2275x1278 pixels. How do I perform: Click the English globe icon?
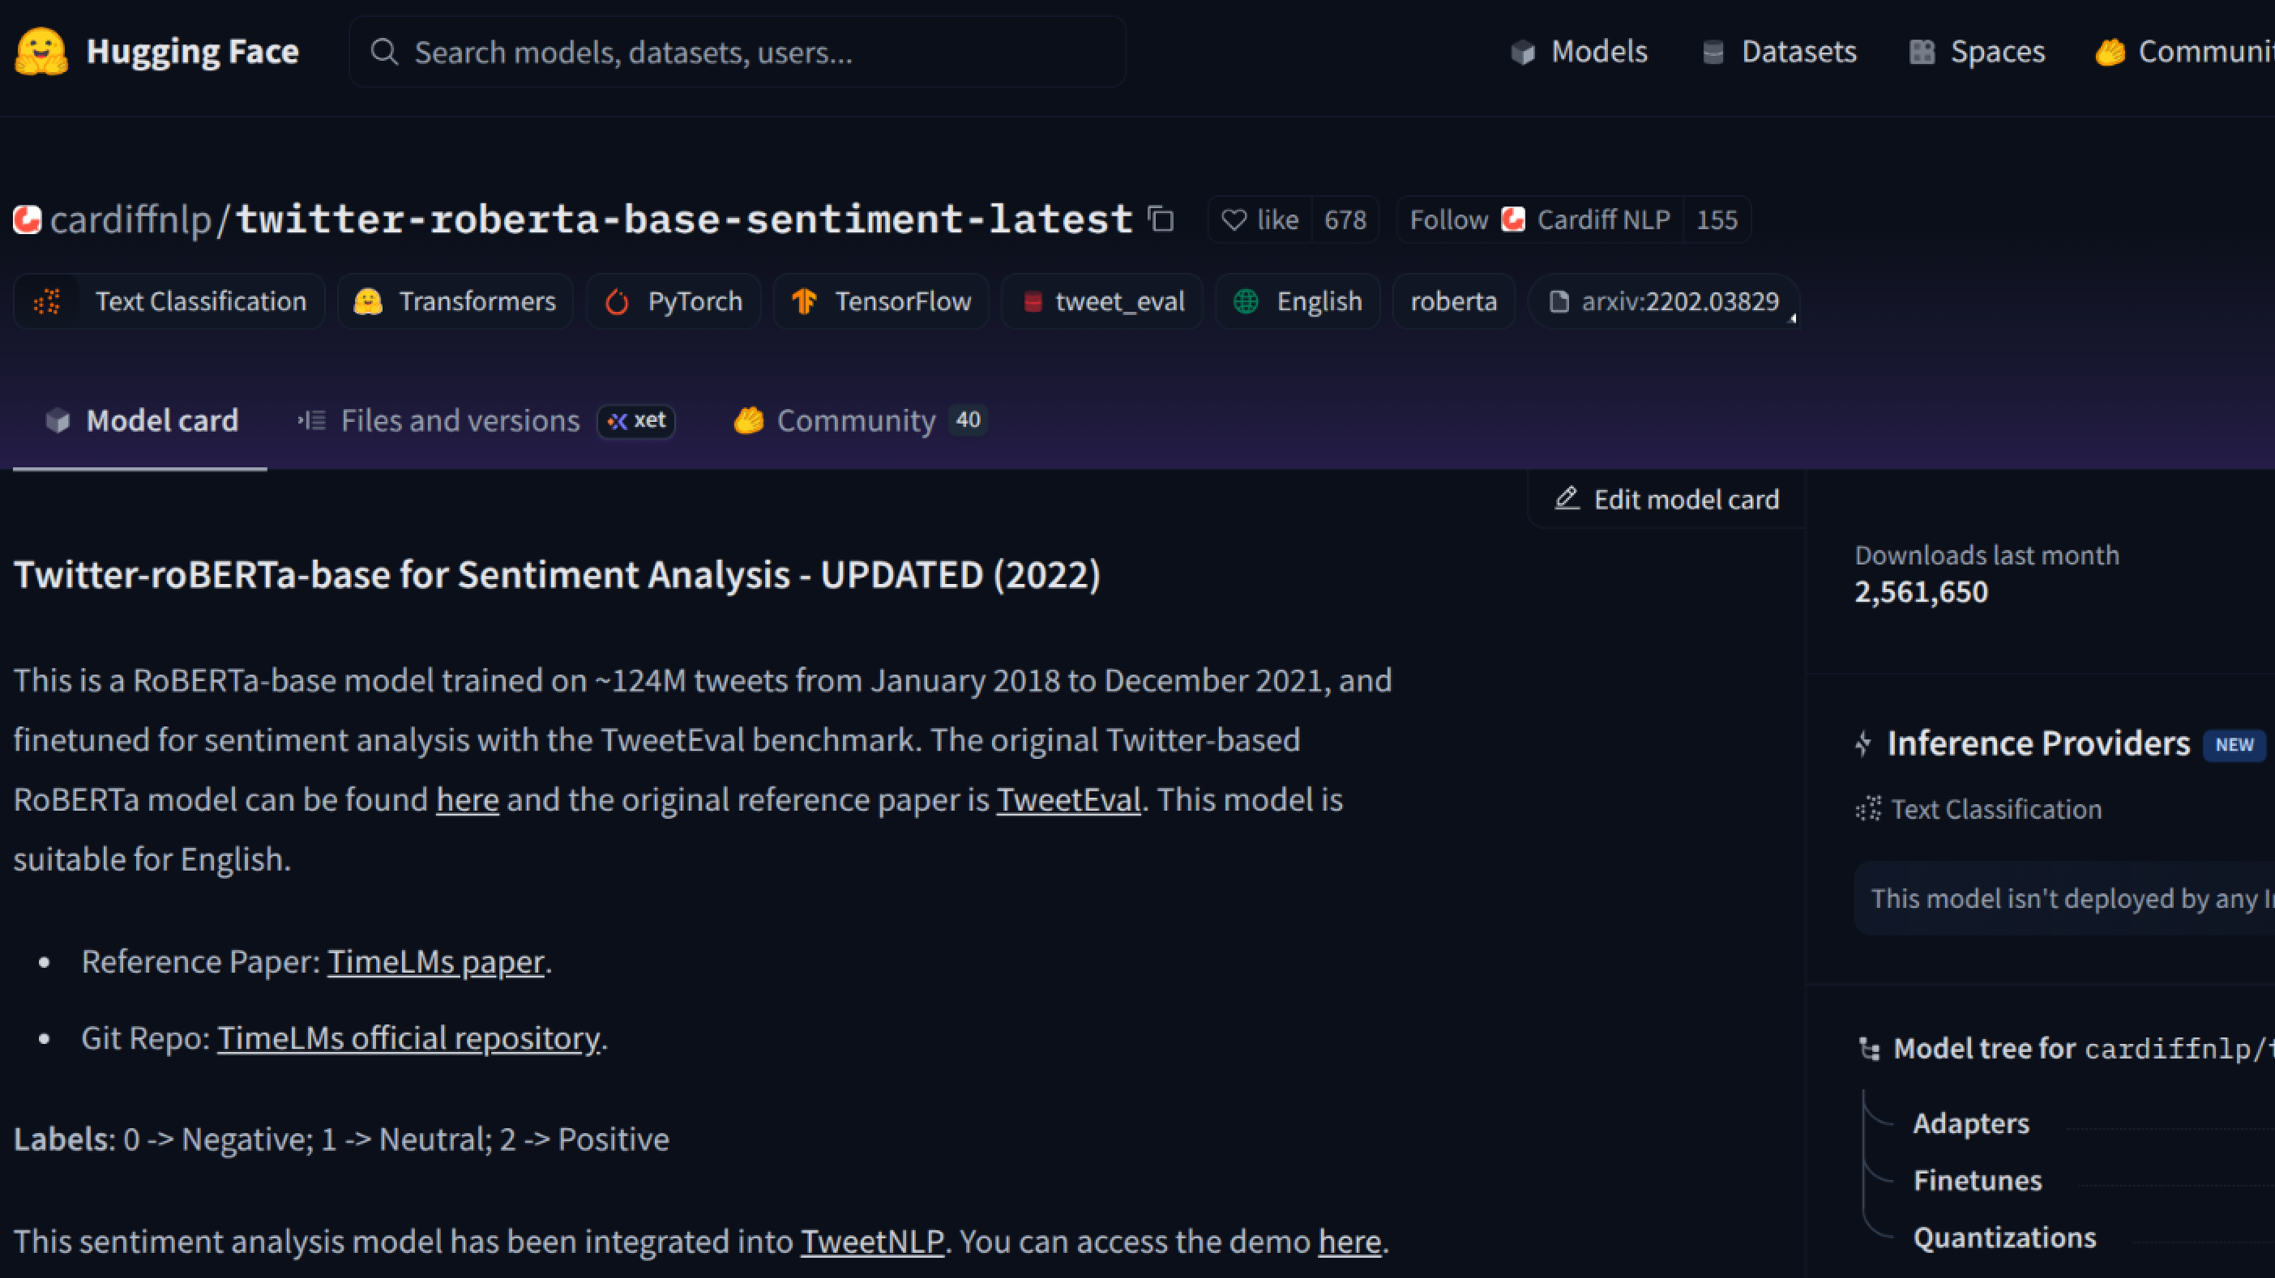pyautogui.click(x=1247, y=302)
